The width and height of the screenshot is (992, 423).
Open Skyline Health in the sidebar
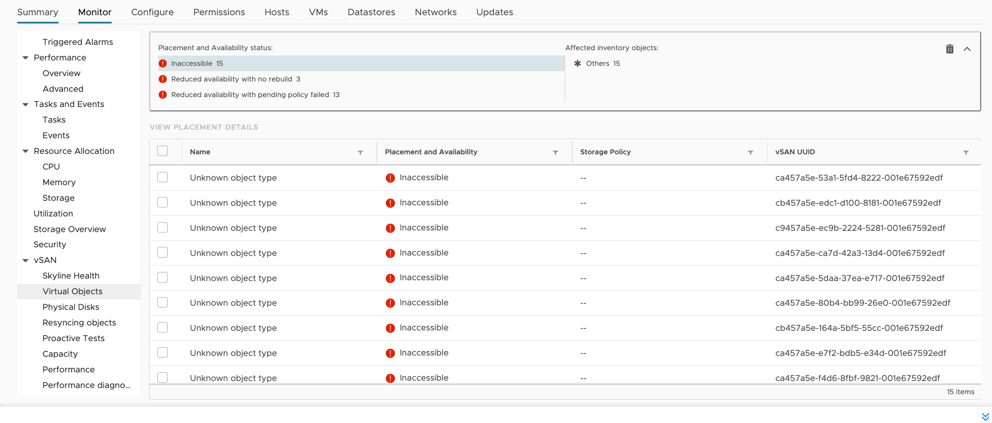pyautogui.click(x=71, y=276)
